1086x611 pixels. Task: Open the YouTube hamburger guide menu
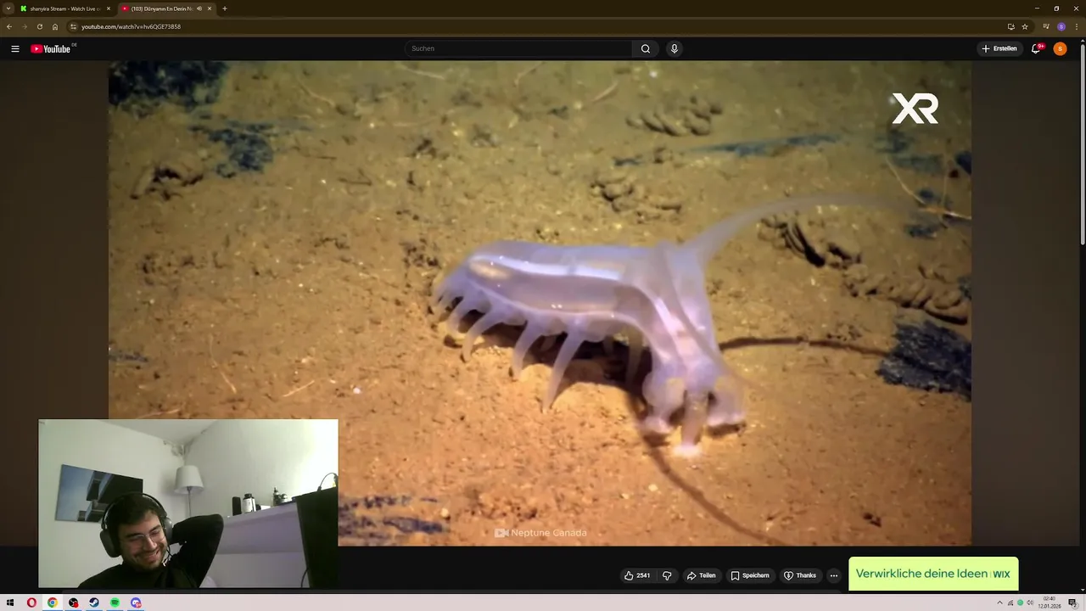tap(14, 48)
